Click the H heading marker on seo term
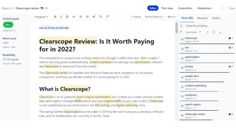The height and width of the screenshot is (132, 236). pyautogui.click(x=232, y=48)
